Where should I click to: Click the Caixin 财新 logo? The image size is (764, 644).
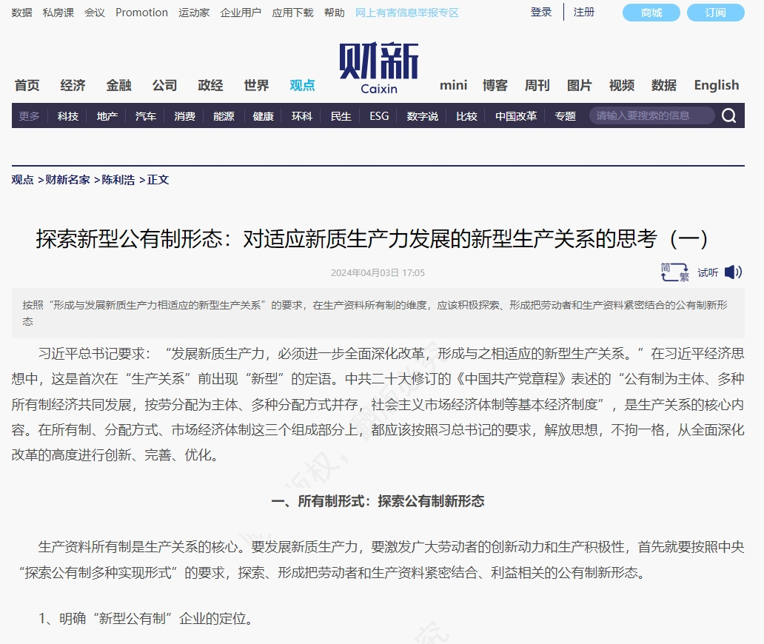tap(379, 65)
